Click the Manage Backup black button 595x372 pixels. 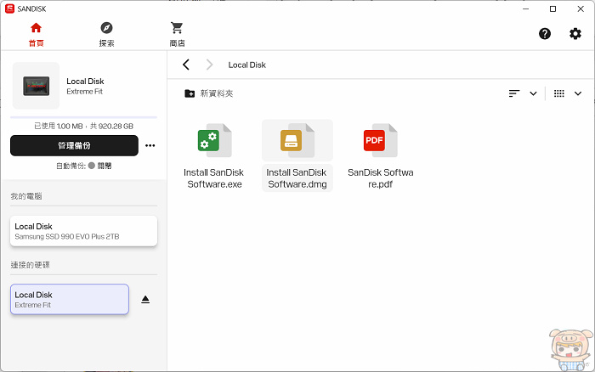(75, 145)
